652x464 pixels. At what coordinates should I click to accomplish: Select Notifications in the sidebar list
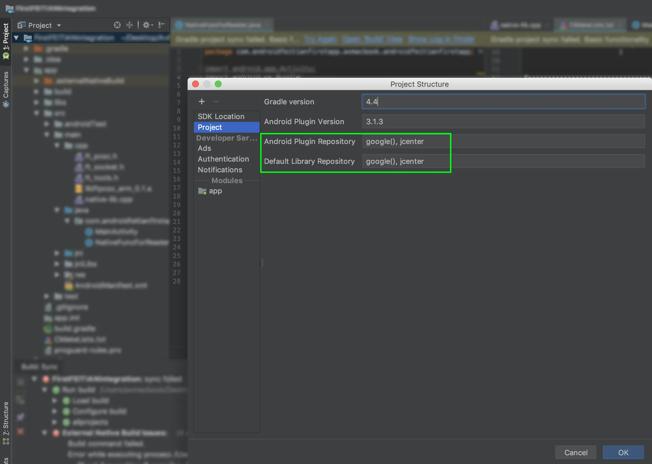tap(220, 170)
